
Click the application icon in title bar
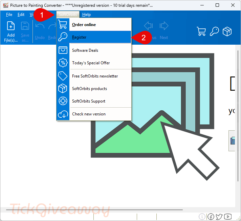tap(6, 5)
